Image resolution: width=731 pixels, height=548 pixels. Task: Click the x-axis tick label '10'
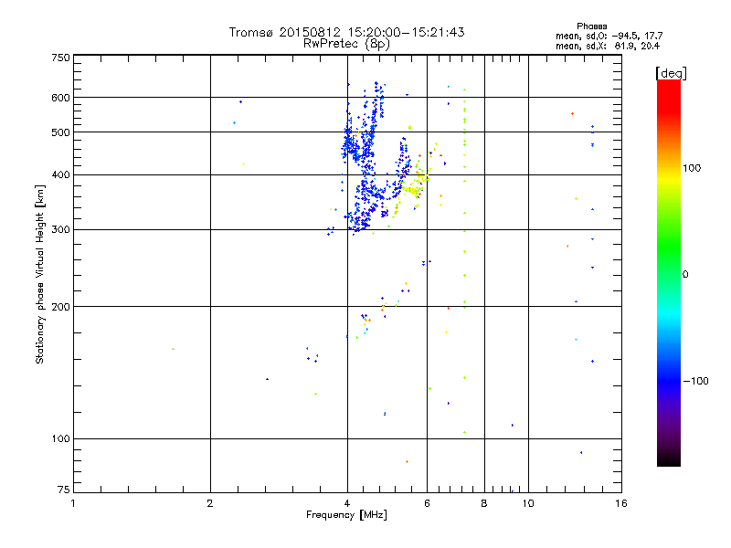pyautogui.click(x=528, y=503)
